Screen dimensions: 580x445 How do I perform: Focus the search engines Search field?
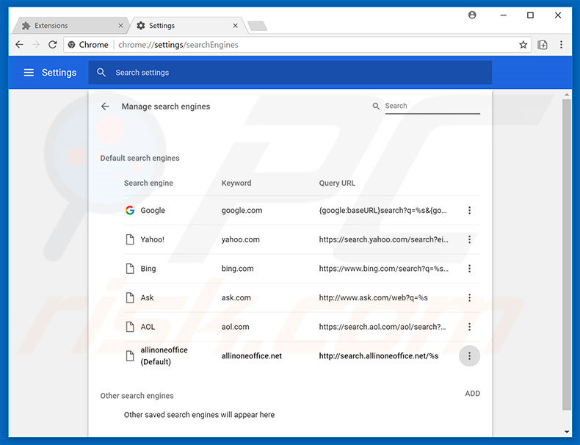pos(432,106)
